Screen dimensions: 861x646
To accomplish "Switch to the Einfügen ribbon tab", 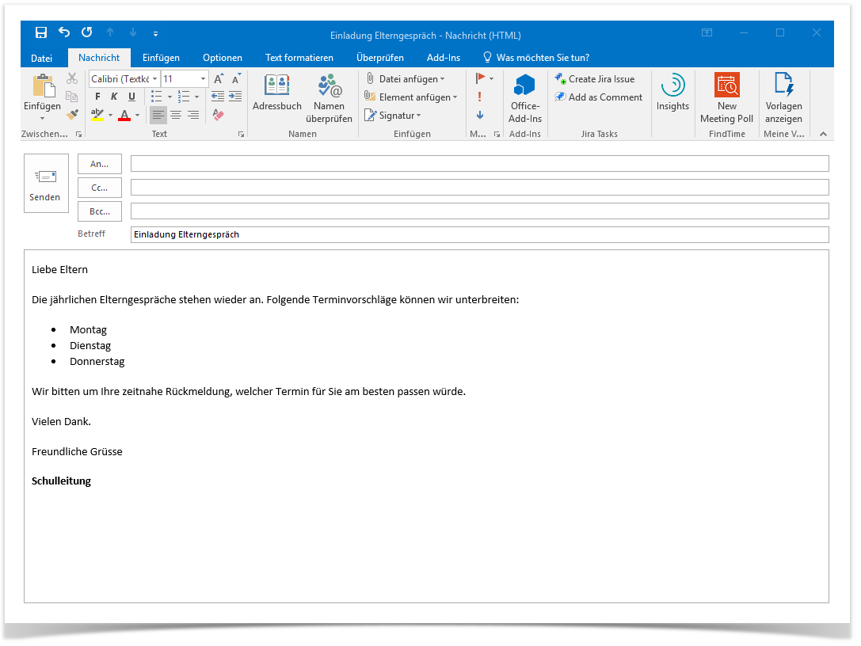I will pyautogui.click(x=161, y=58).
